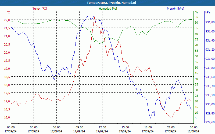Click the '931,20' pressure axis value
This screenshot has height=134, width=215.
tap(210, 50)
